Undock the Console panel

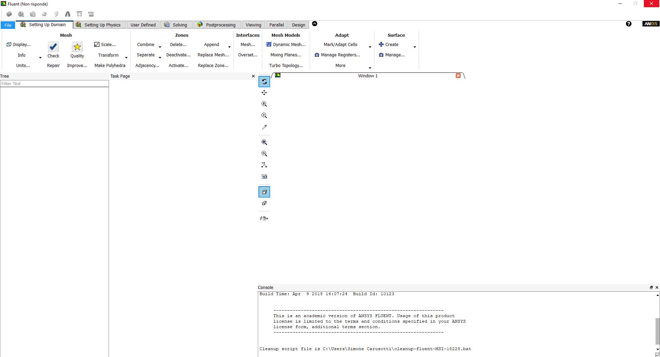651,288
